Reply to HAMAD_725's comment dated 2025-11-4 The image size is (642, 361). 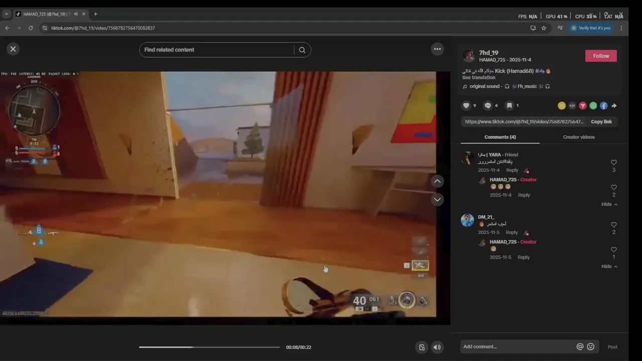[524, 195]
